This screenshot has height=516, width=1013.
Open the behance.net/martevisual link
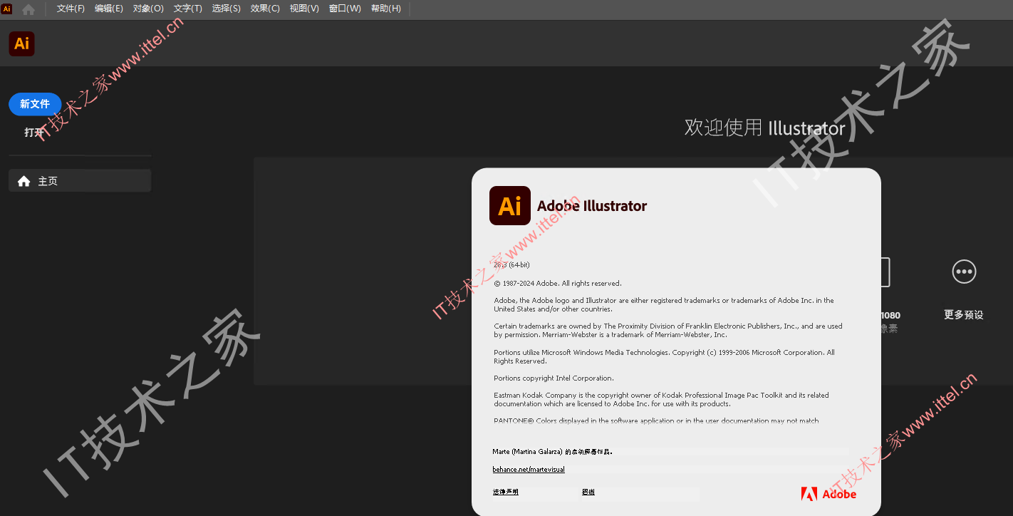click(x=529, y=470)
